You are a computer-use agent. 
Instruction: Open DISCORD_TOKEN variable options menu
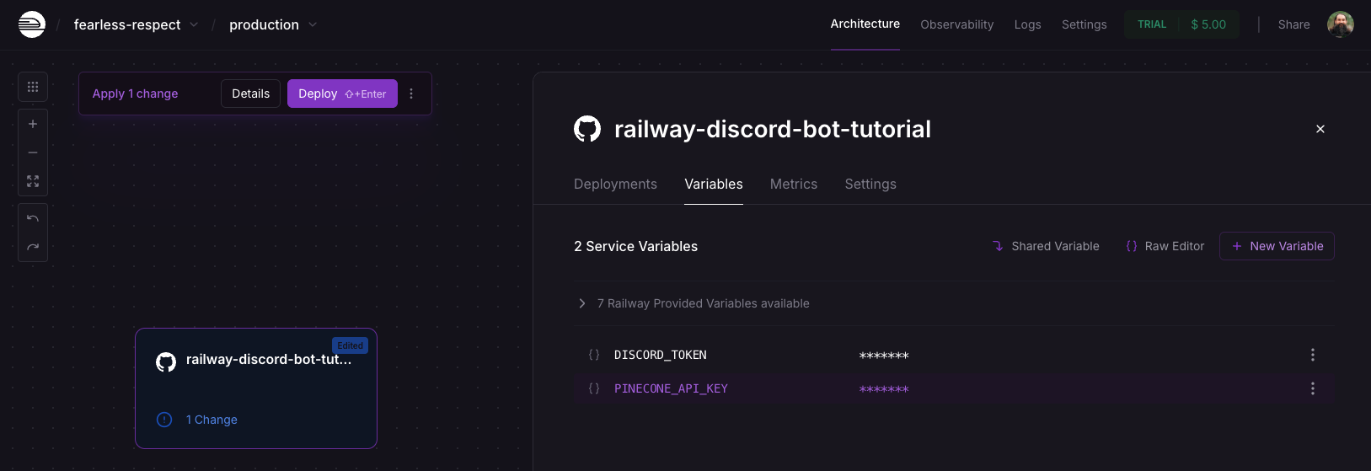[x=1312, y=355]
